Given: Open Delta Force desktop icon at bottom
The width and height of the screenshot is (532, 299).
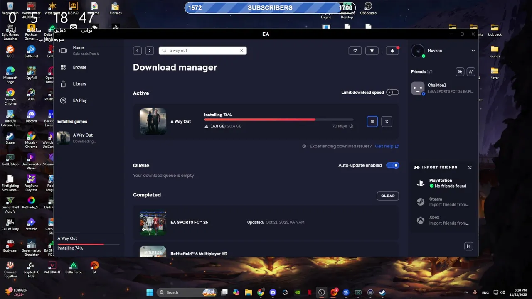Looking at the screenshot, I should [73, 268].
